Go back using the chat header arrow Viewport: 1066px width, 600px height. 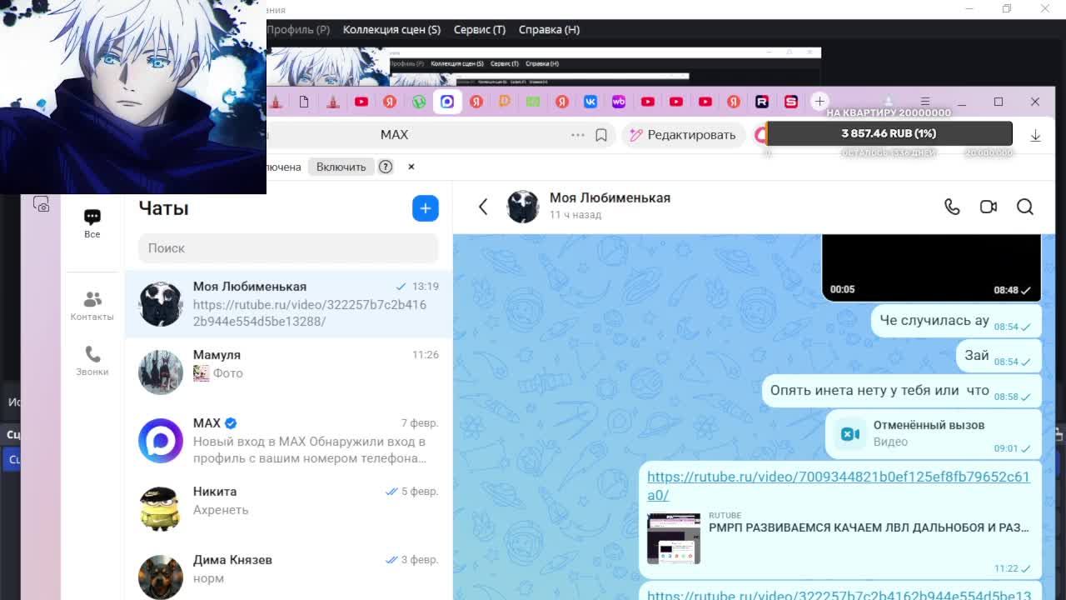point(483,207)
